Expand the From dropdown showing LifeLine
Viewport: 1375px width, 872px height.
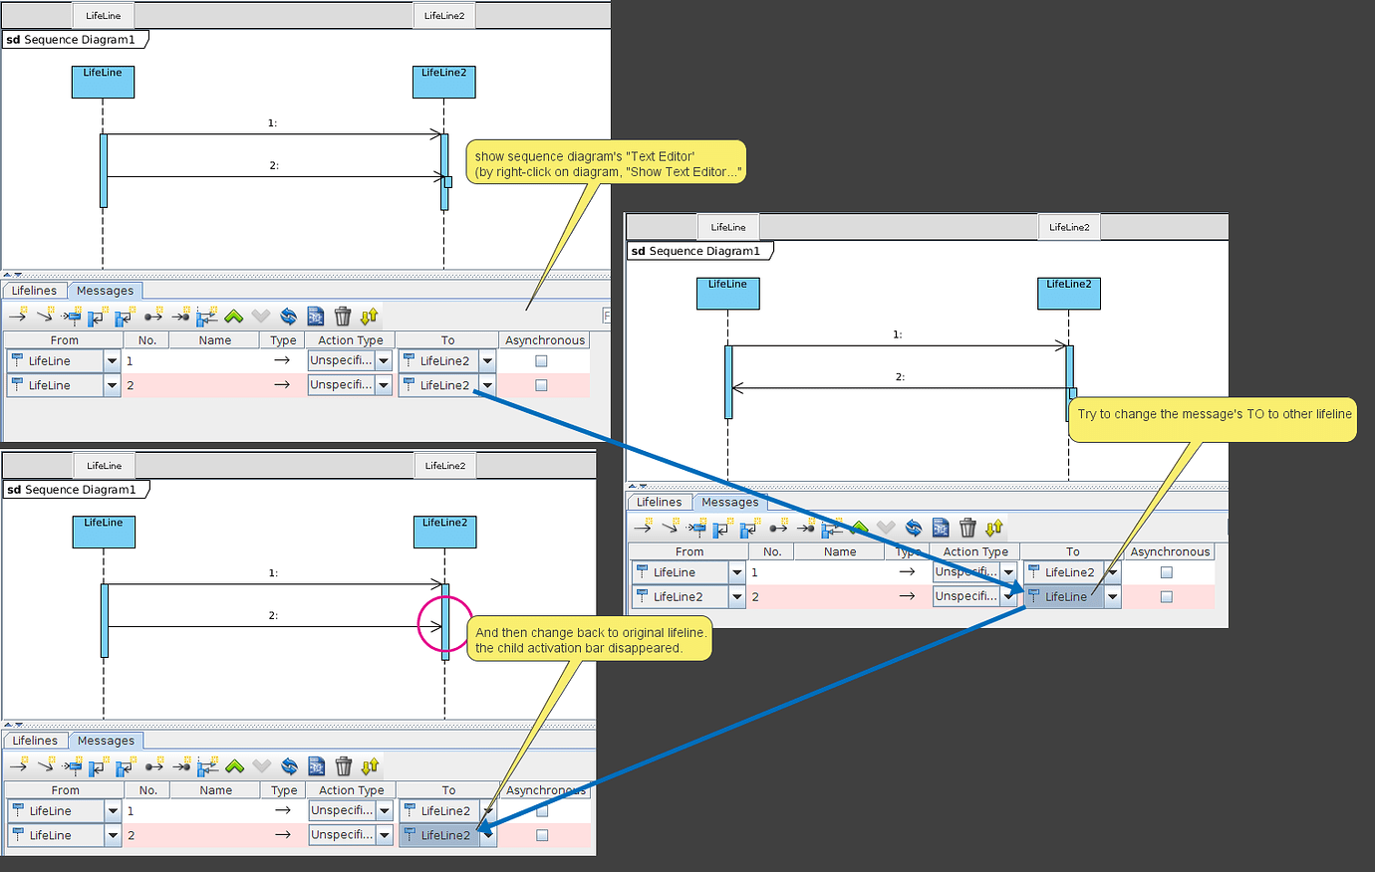112,360
